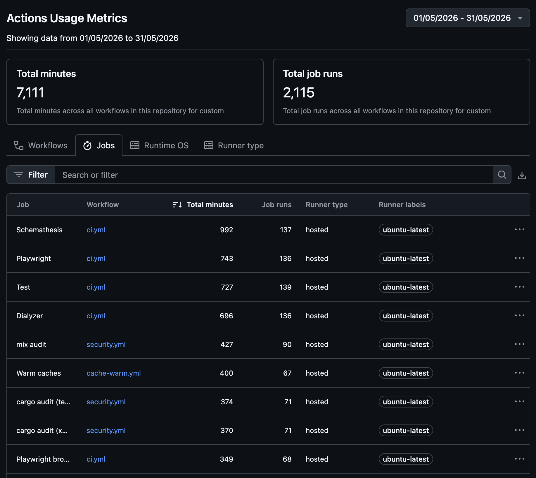Switch to the Runner type tab
The width and height of the screenshot is (536, 478).
[x=234, y=145]
